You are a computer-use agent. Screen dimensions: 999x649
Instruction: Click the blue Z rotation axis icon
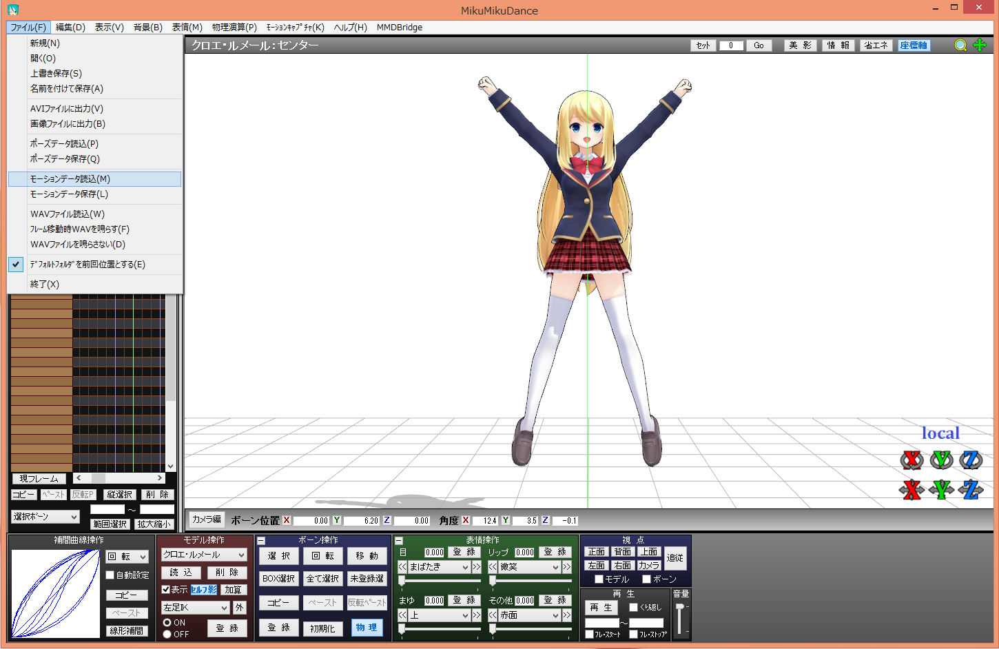971,460
